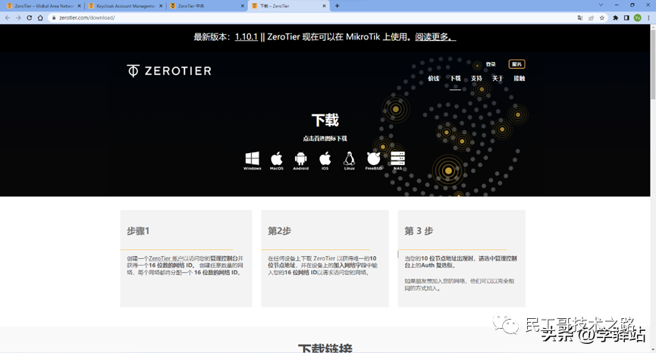Switch to the 'ZeroTier 中央' tab
This screenshot has height=353, width=656.
pyautogui.click(x=207, y=6)
